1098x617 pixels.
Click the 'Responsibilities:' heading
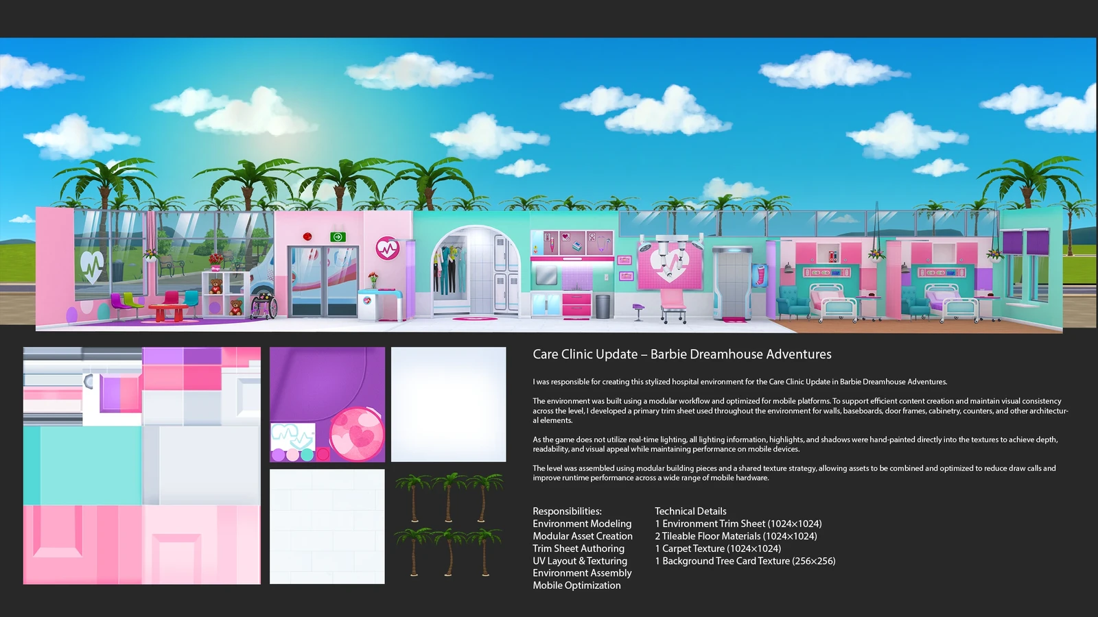tap(567, 511)
